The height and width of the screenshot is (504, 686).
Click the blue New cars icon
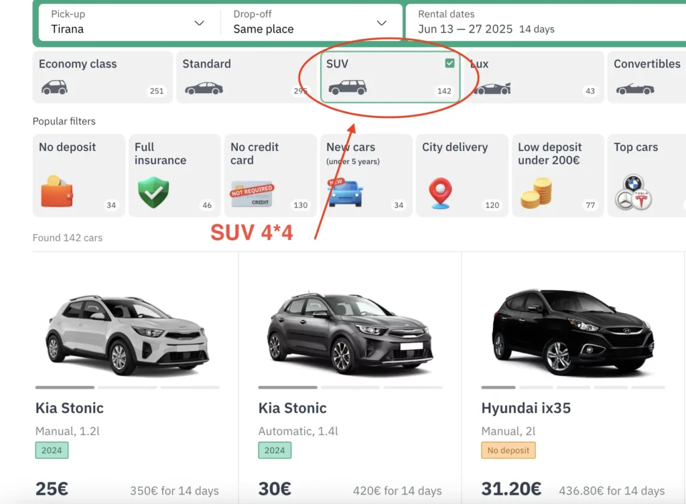pyautogui.click(x=345, y=192)
